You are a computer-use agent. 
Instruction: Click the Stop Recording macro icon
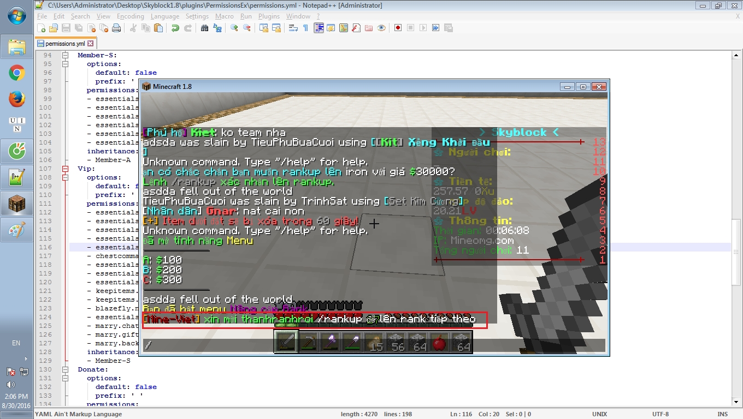(x=410, y=28)
